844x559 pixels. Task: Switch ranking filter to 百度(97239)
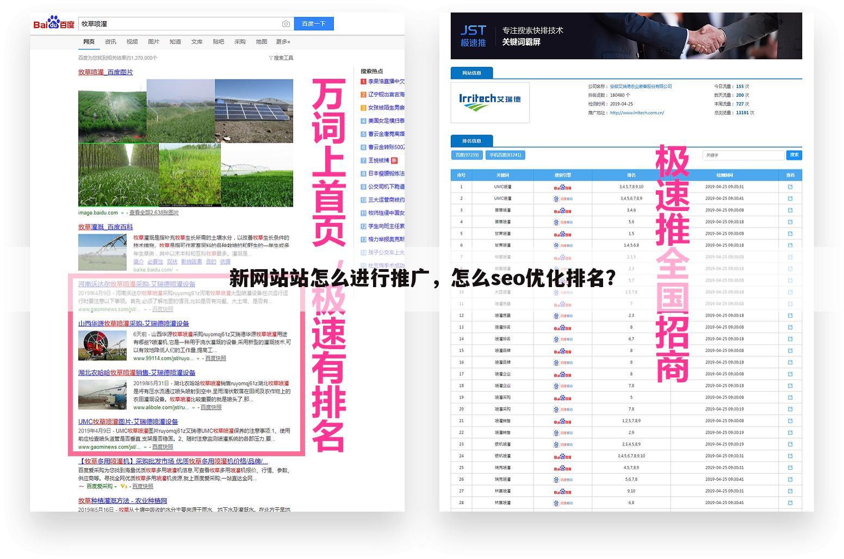point(466,154)
